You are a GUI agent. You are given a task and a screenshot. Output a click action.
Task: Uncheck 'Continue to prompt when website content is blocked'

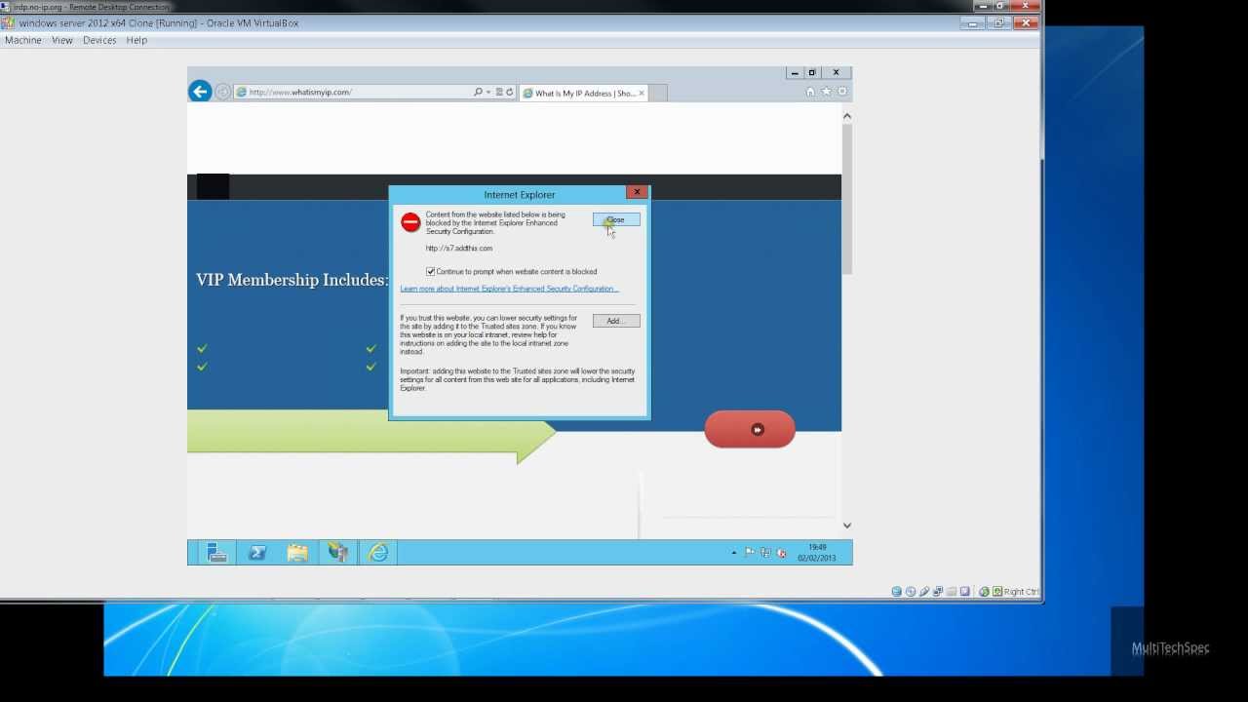[x=430, y=271]
